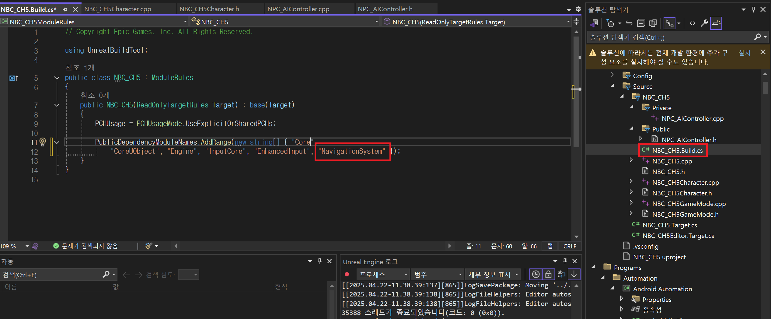771x319 pixels.
Task: Open the 프로세스 dropdown in Unreal log
Action: click(383, 275)
